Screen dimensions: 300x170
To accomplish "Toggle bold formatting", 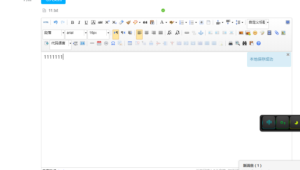I will [x=72, y=22].
